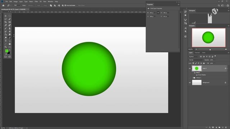230x129 pixels.
Task: Reset to default foreground and background colors
Action: pos(6,54)
